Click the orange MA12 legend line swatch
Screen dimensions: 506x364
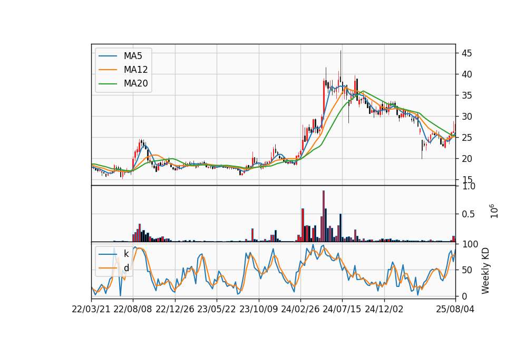tap(108, 70)
